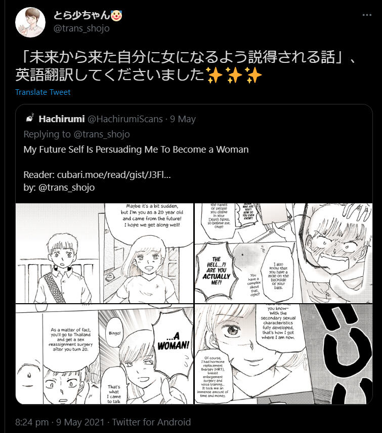Click the quoted tweet title text
Image resolution: width=382 pixels, height=433 pixels.
point(136,150)
